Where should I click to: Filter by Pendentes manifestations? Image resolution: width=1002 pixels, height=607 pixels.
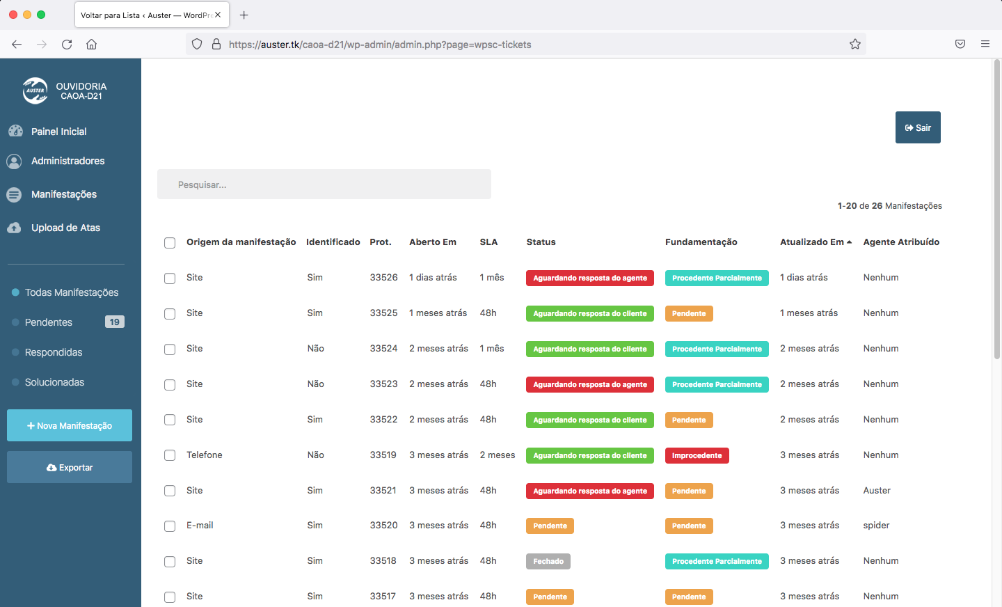point(49,322)
